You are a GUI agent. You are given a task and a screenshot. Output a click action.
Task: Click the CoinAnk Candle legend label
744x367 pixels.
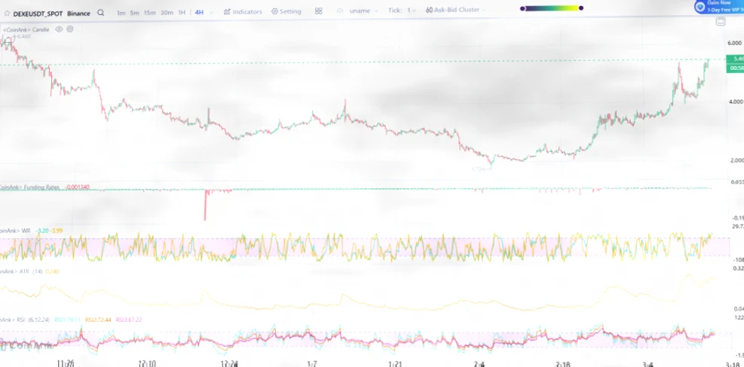[26, 30]
